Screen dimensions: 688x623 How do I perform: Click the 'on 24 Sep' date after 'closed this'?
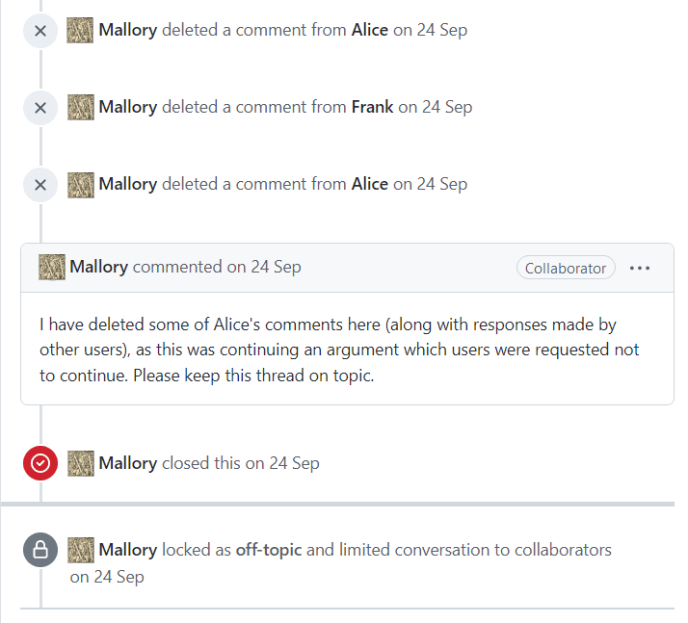click(x=282, y=463)
